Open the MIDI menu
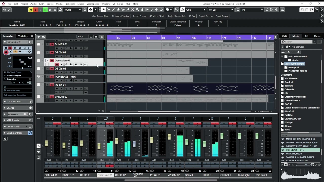Image resolution: width=324 pixels, height=182 pixels. (x=42, y=4)
